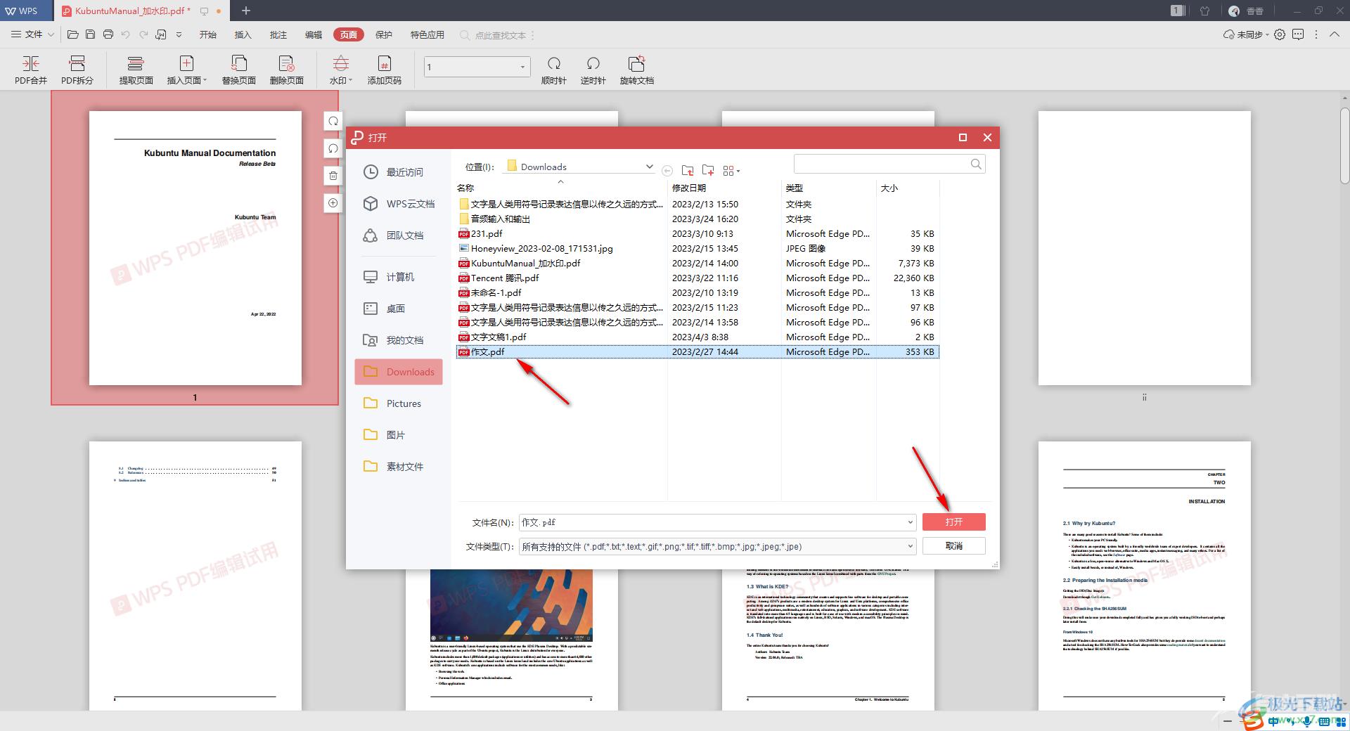Click the undo arrow in quick toolbar
Viewport: 1350px width, 731px height.
coord(126,34)
